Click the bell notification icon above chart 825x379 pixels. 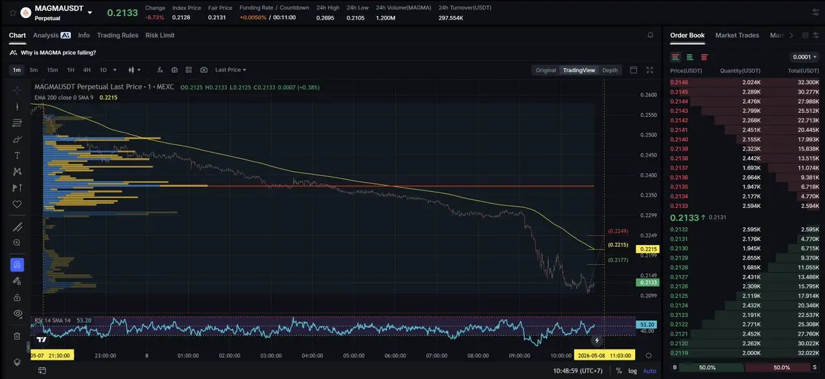pyautogui.click(x=650, y=35)
